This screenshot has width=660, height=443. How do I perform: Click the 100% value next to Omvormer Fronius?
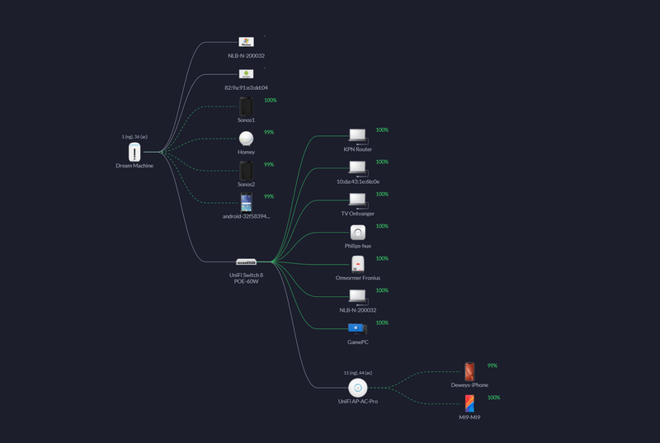coord(382,258)
